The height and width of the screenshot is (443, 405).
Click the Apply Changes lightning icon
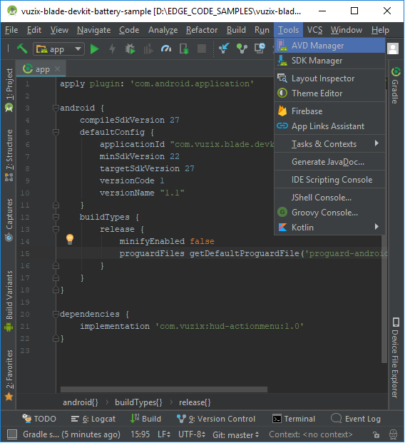tap(113, 49)
